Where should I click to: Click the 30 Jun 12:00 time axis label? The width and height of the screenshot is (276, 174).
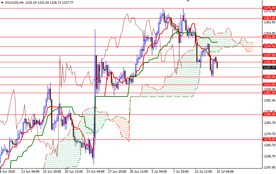[x=138, y=171]
